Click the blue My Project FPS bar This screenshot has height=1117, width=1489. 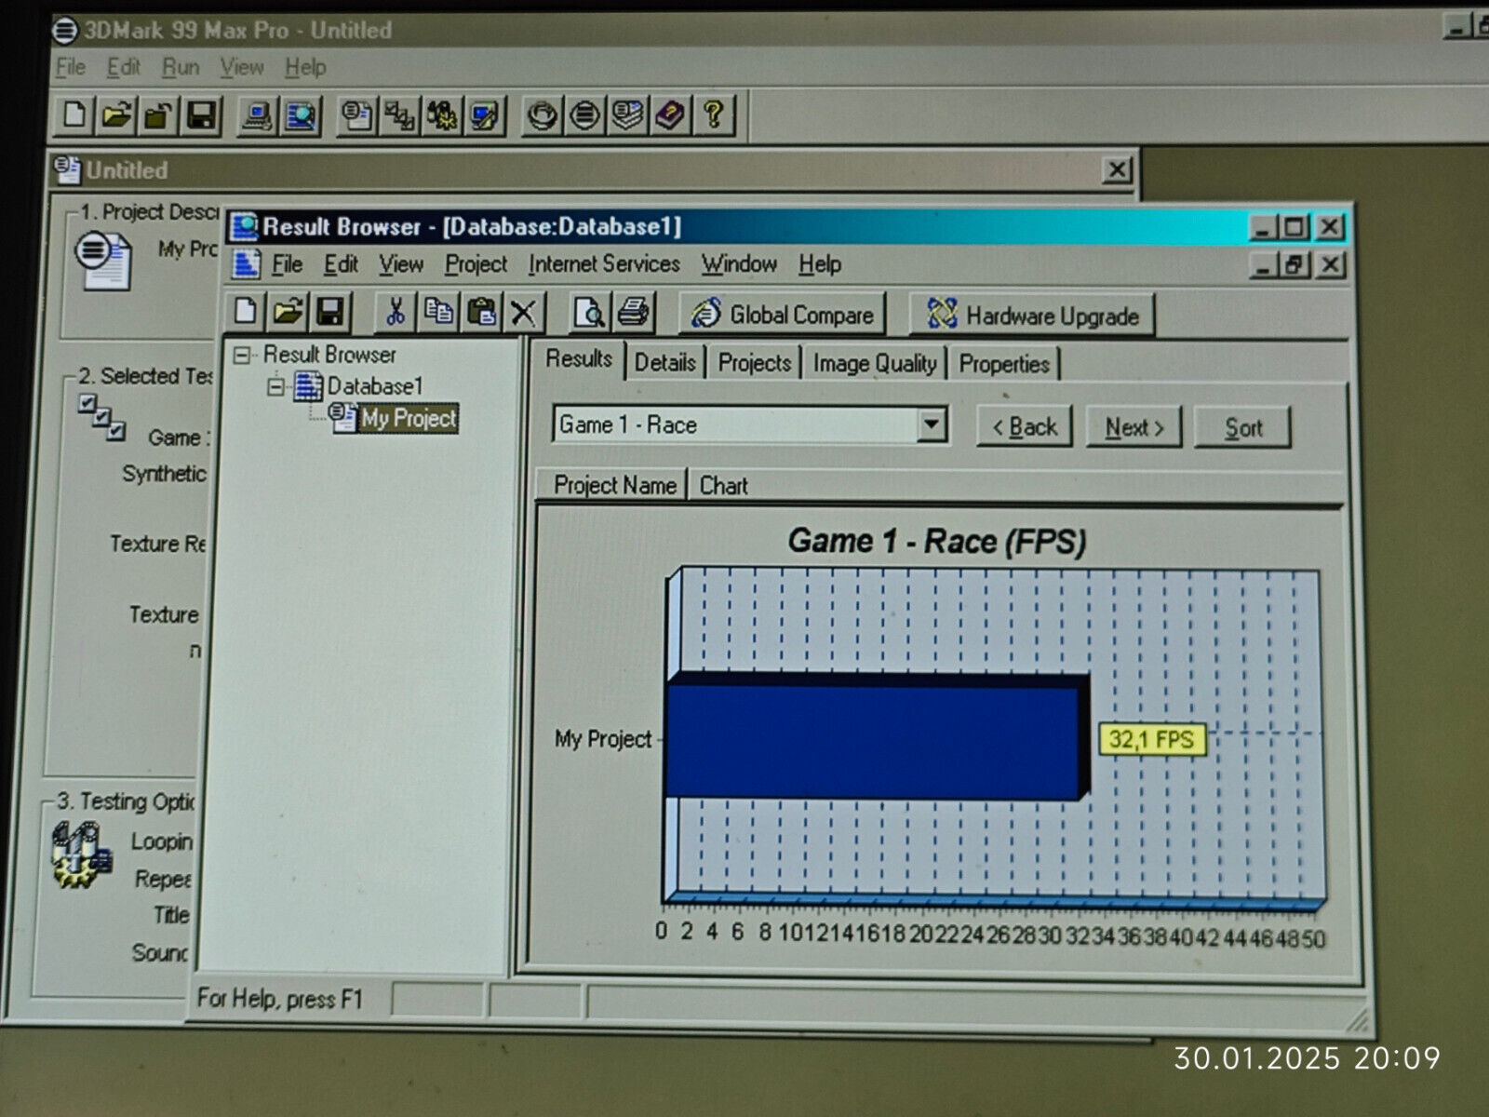[x=877, y=736]
